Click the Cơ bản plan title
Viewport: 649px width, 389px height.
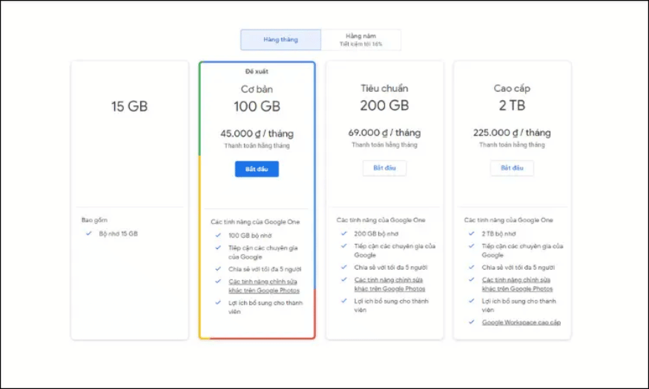point(257,90)
